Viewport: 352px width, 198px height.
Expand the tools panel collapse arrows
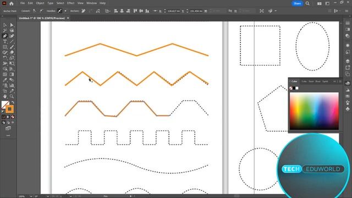point(2,16)
